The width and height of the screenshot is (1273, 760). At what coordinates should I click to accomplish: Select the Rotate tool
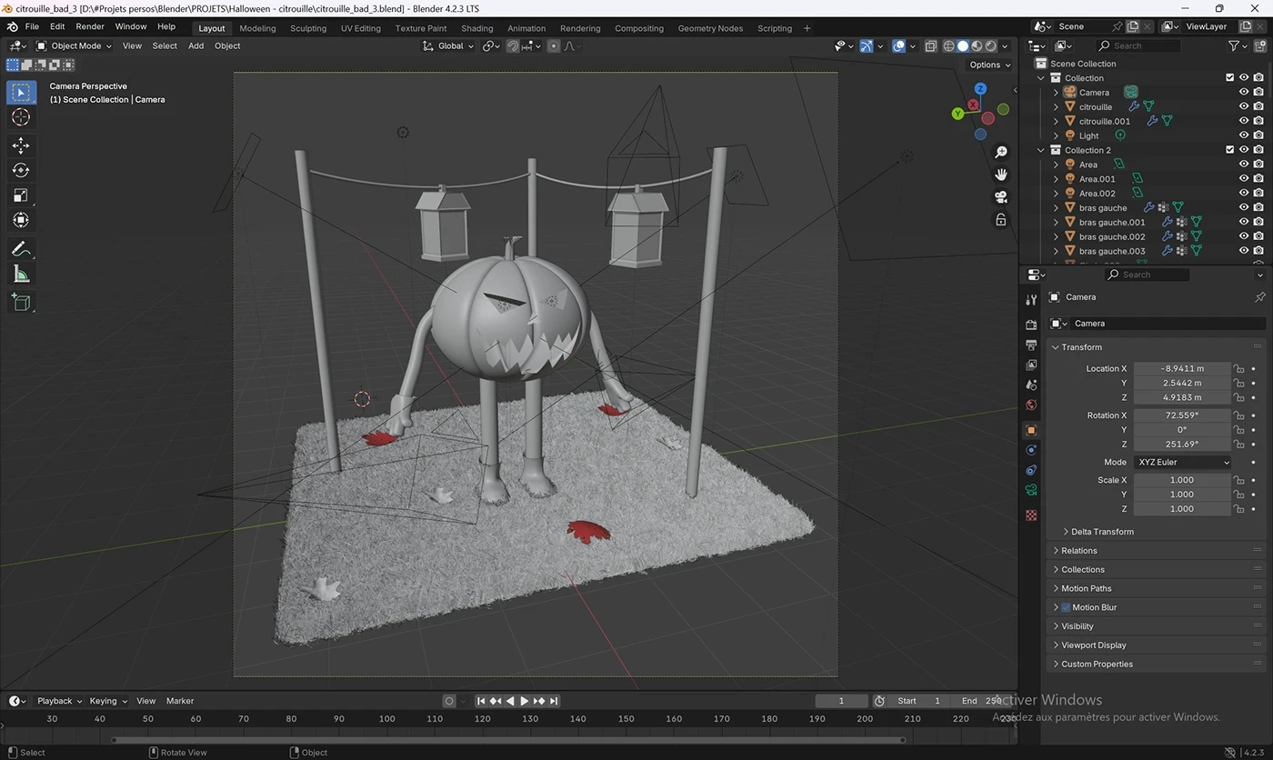pos(21,170)
